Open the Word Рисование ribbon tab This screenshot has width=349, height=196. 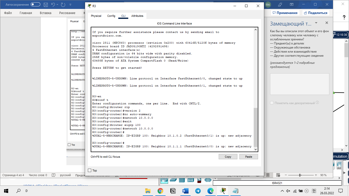67,13
